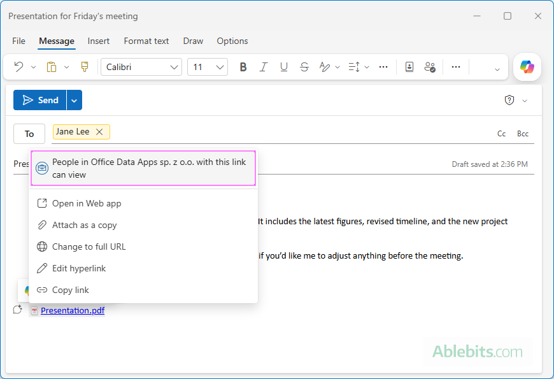Viewport: 554px width, 379px height.
Task: Click the Send button
Action: coord(40,100)
